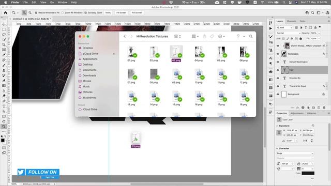
Task: Open the Fill dropdown arrow
Action: (319, 39)
